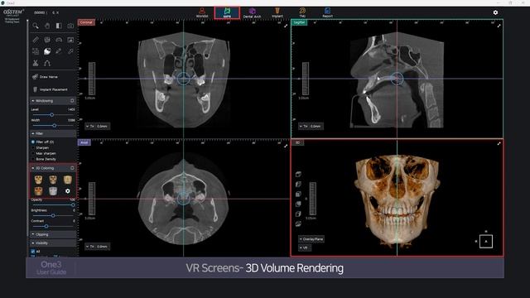Maximize the Coronal view pane
The image size is (530, 298).
[x=286, y=26]
